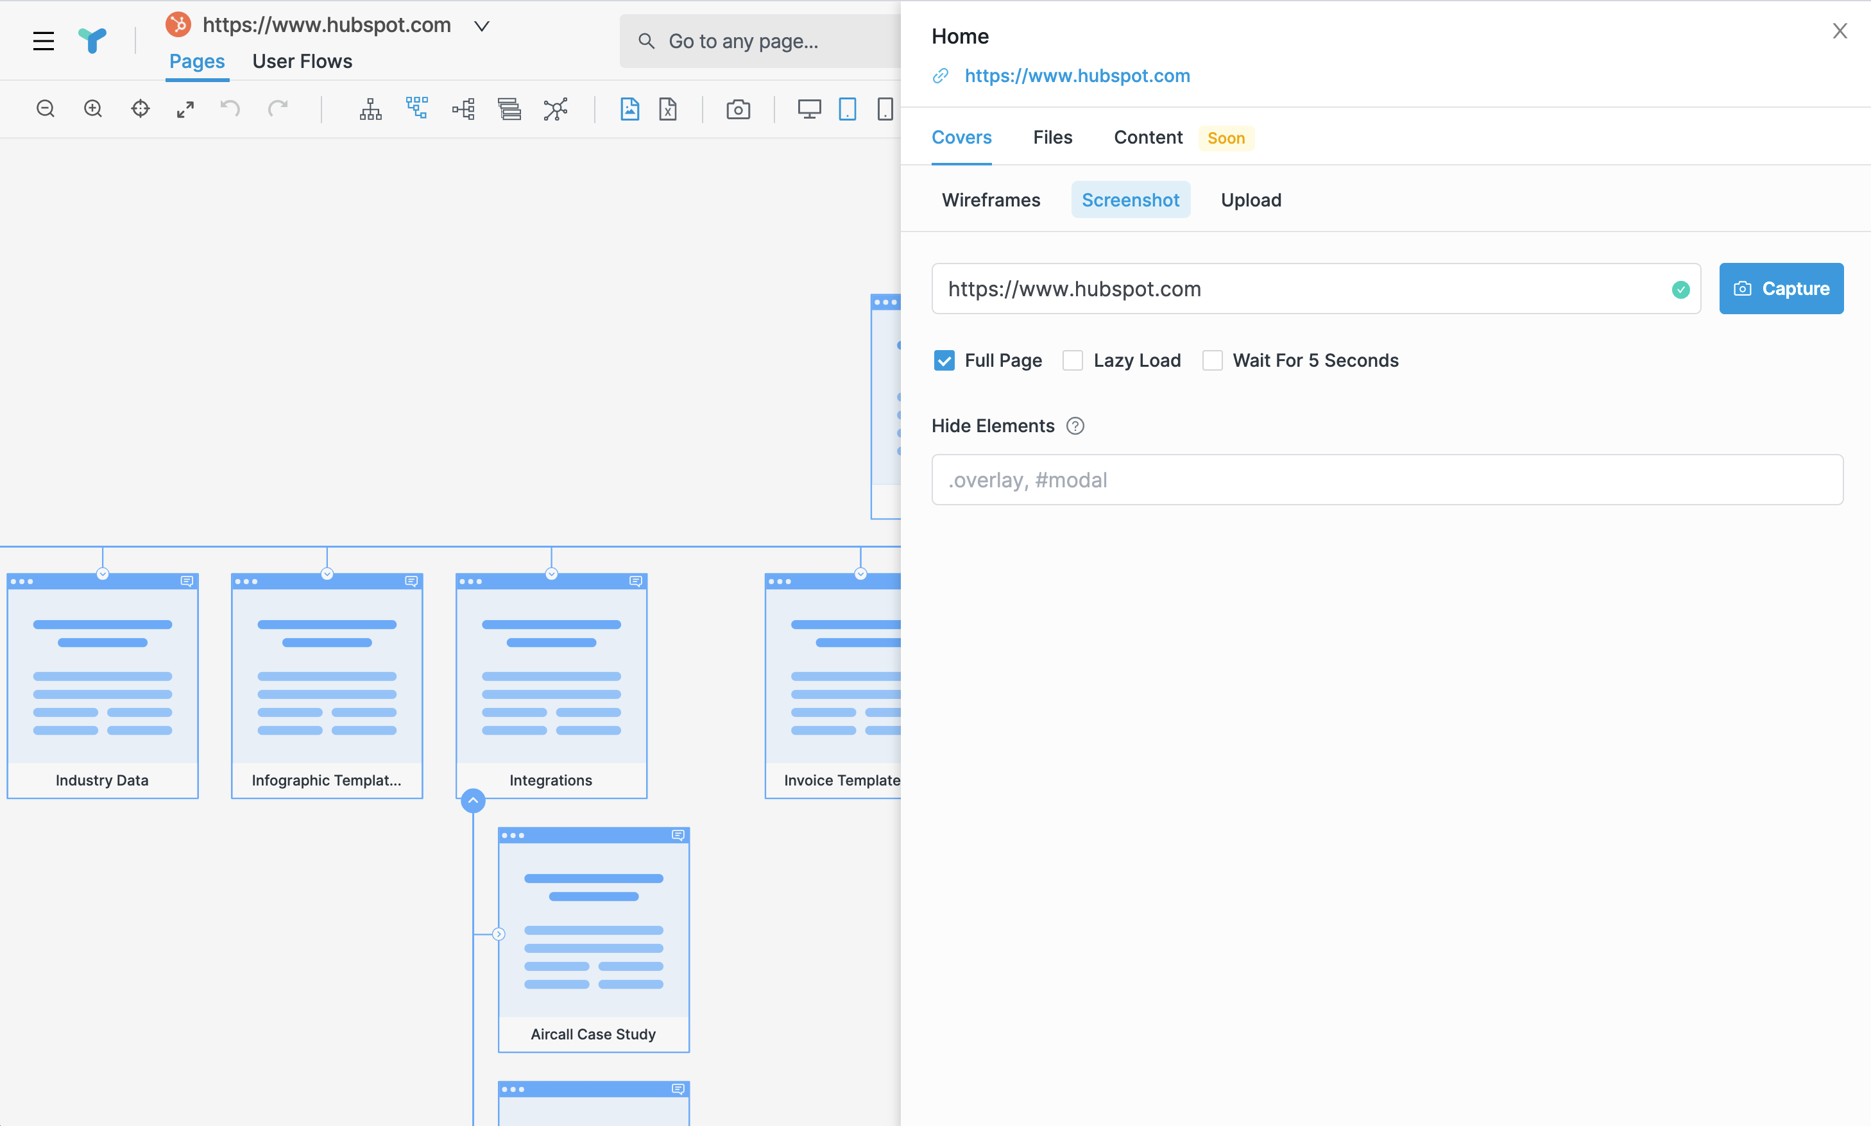Select the Industry Data page thumbnail
This screenshot has height=1126, width=1871.
103,686
